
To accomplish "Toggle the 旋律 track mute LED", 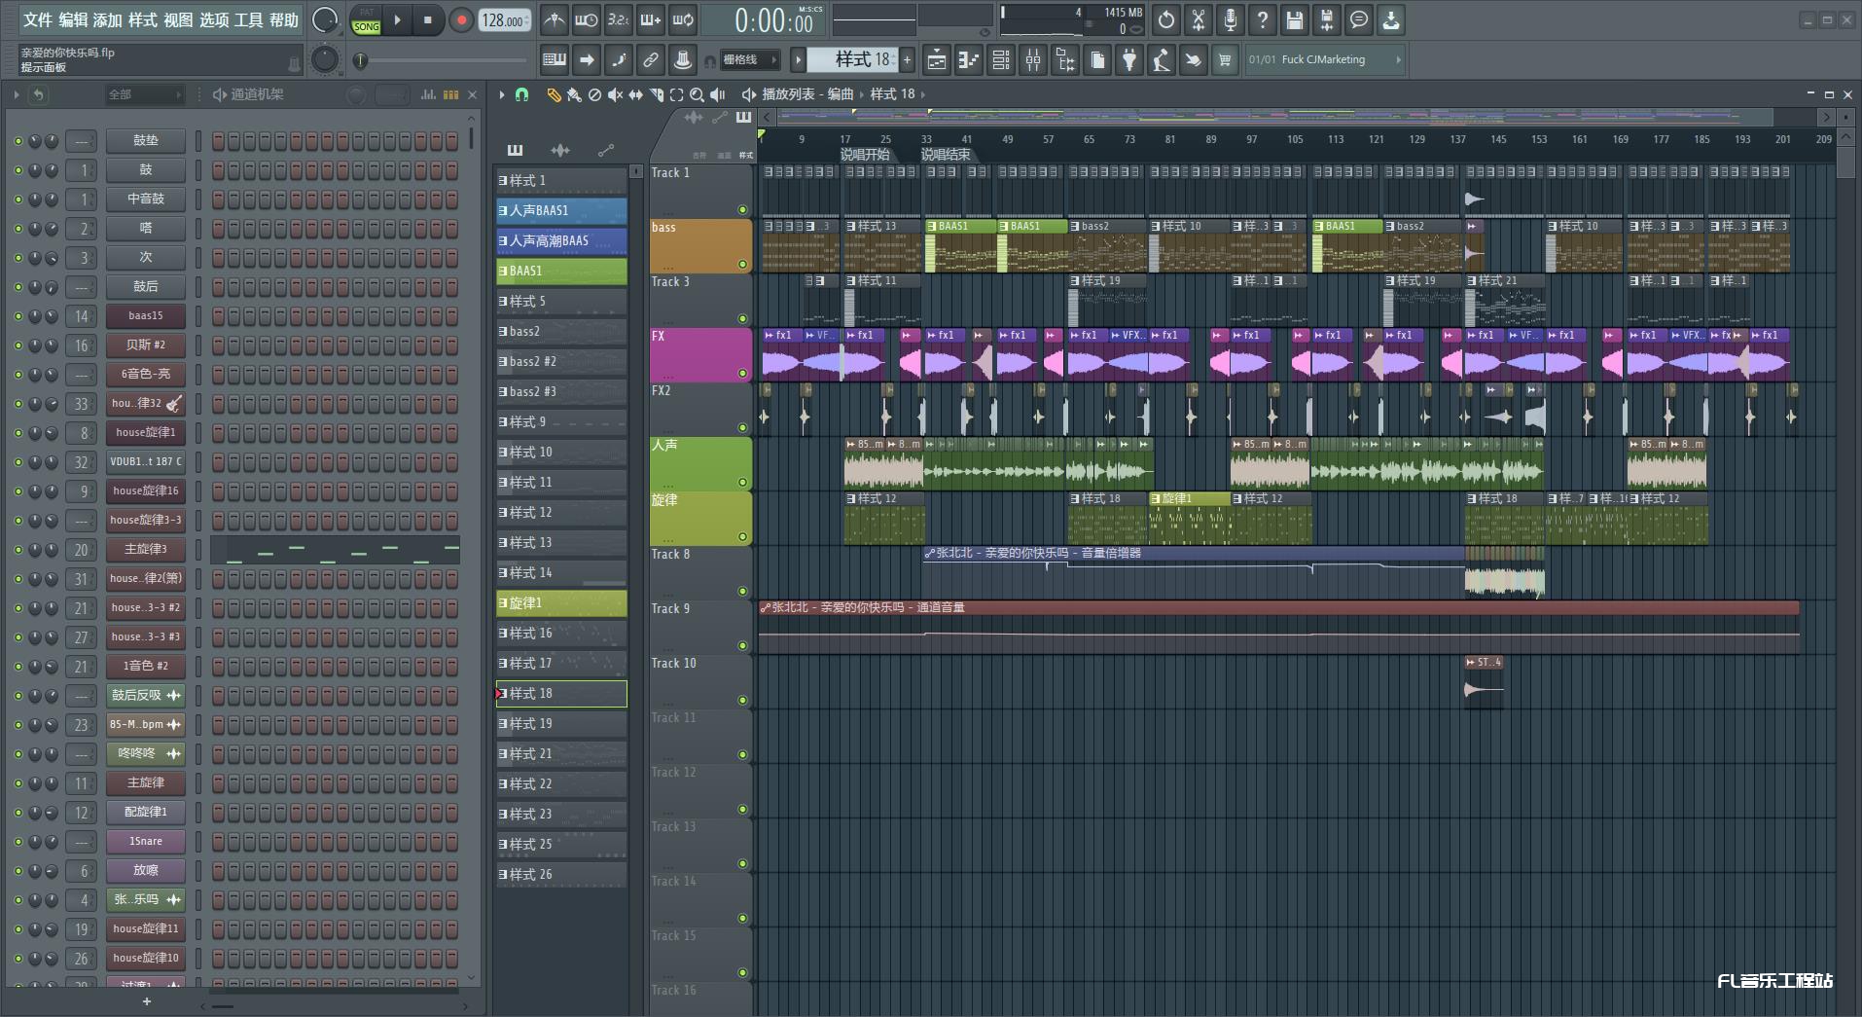I will pyautogui.click(x=742, y=536).
